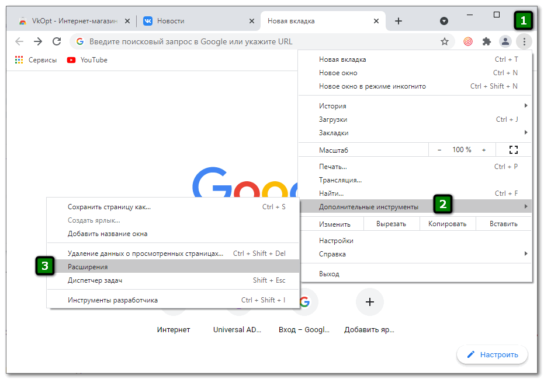Select Найти... menu item
Viewport: 544px width, 380px height.
pos(415,193)
